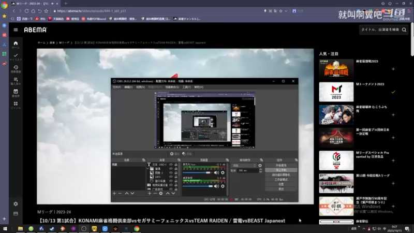The width and height of the screenshot is (414, 233).
Task: Move selected source down in OBS sources
Action: tap(173, 193)
